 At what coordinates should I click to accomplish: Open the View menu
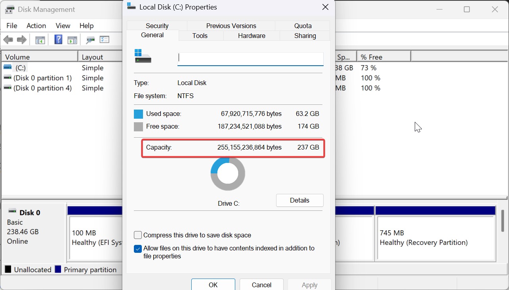point(63,26)
